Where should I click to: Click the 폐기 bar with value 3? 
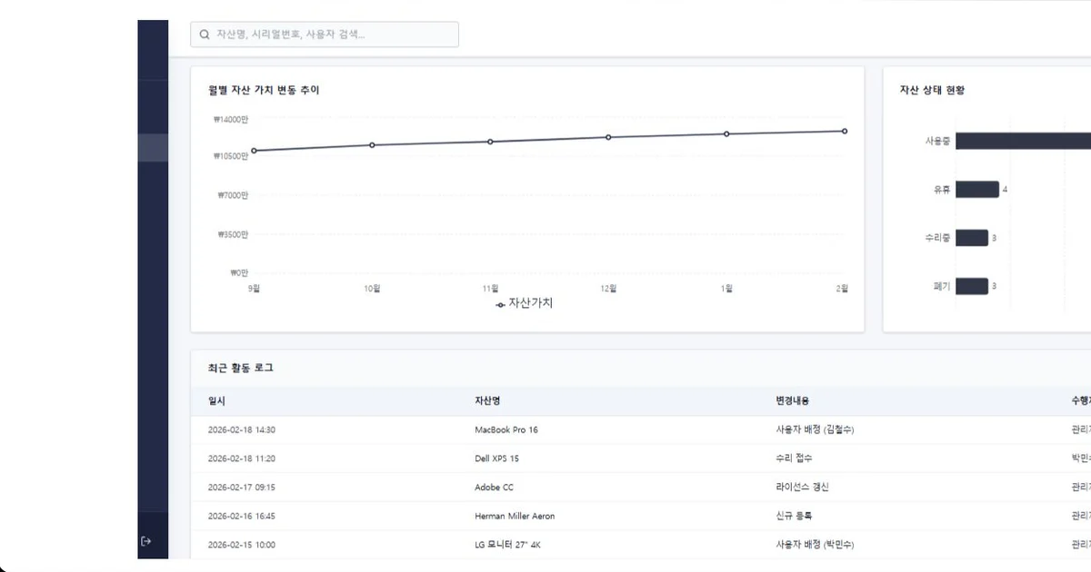pyautogui.click(x=972, y=286)
